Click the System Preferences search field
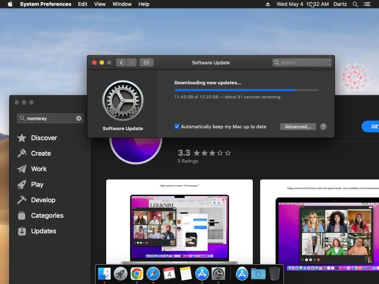 [x=302, y=62]
